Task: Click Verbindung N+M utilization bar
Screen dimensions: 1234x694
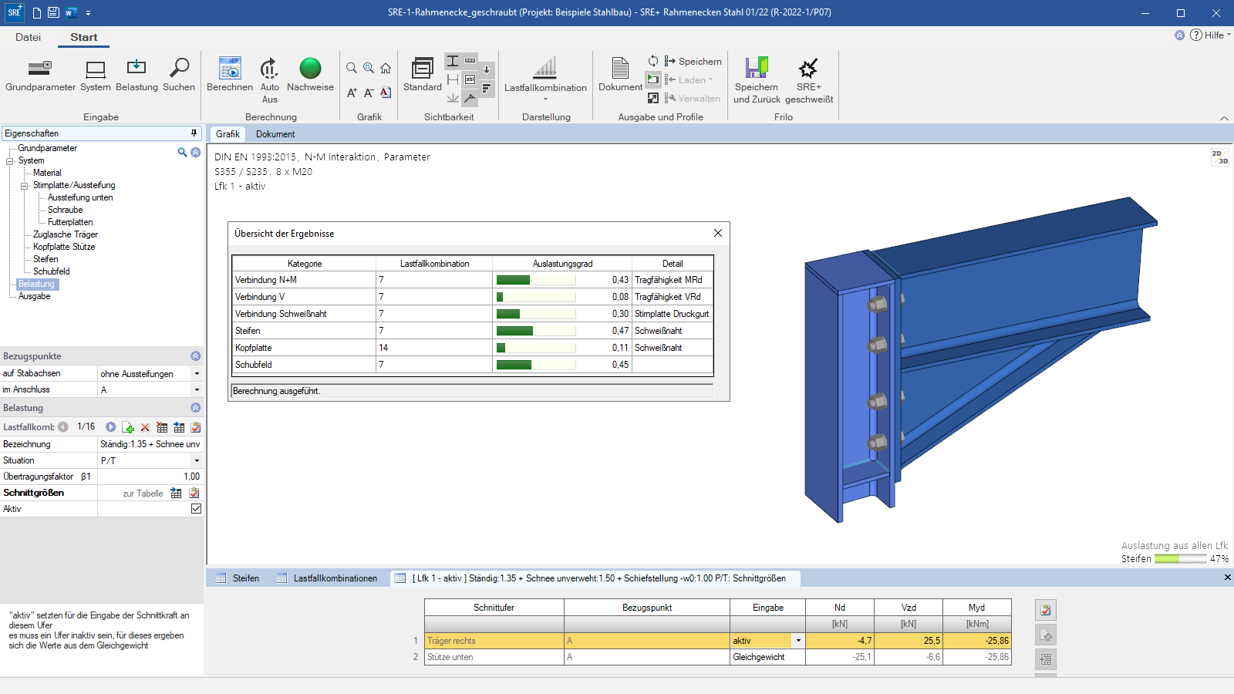Action: coord(536,280)
